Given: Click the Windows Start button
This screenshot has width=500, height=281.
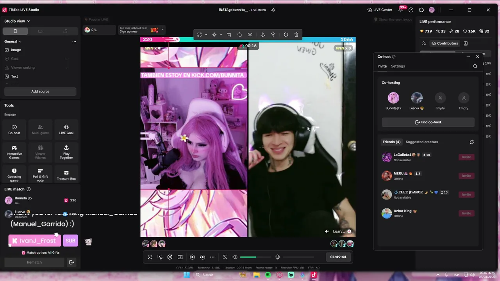Looking at the screenshot, I should (187, 275).
